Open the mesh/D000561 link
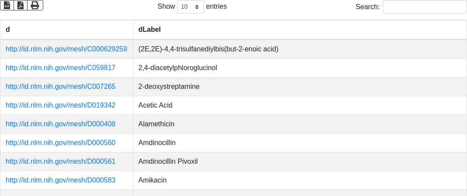The width and height of the screenshot is (467, 196). coord(61,162)
